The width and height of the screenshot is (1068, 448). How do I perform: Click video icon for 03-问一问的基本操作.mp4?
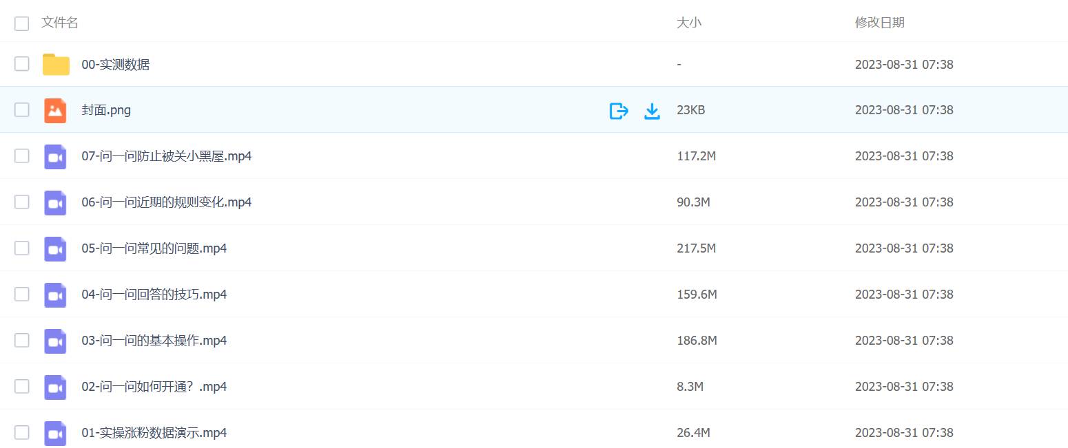55,341
